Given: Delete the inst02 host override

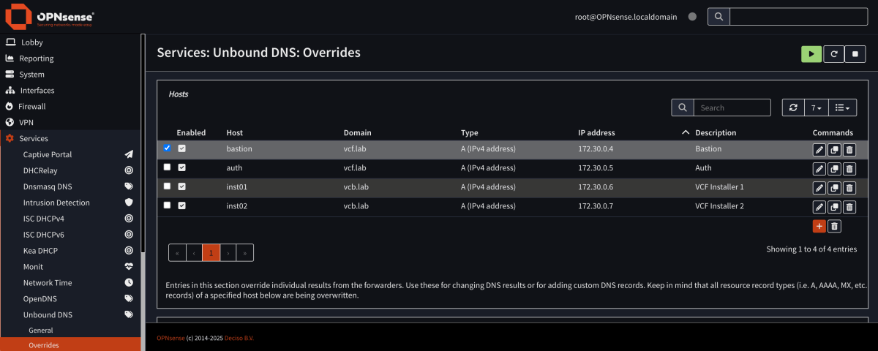Looking at the screenshot, I should click(849, 207).
